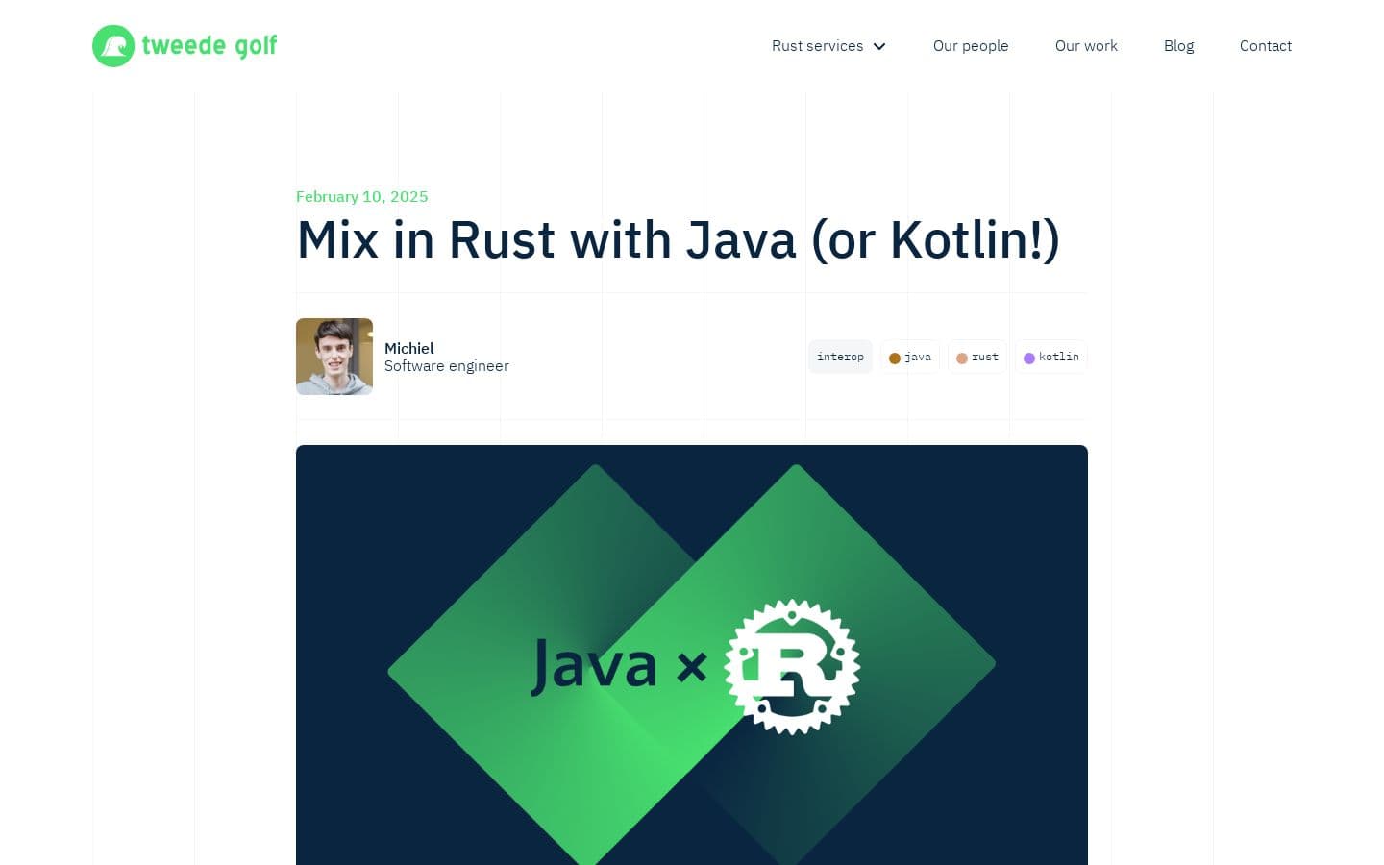Open the Blog section
Viewport: 1384px width, 865px height.
(x=1179, y=46)
